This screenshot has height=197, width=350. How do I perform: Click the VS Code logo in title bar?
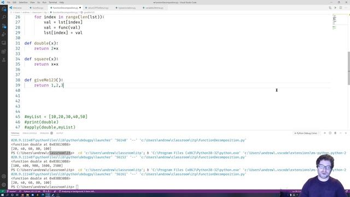click(x=3, y=2)
